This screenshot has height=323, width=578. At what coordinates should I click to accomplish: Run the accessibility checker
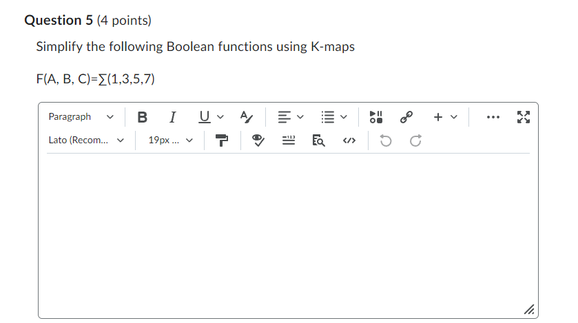258,140
